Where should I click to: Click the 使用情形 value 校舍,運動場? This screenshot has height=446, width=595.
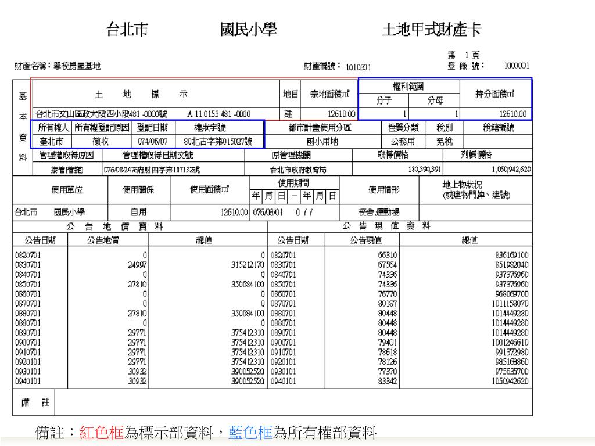(379, 212)
